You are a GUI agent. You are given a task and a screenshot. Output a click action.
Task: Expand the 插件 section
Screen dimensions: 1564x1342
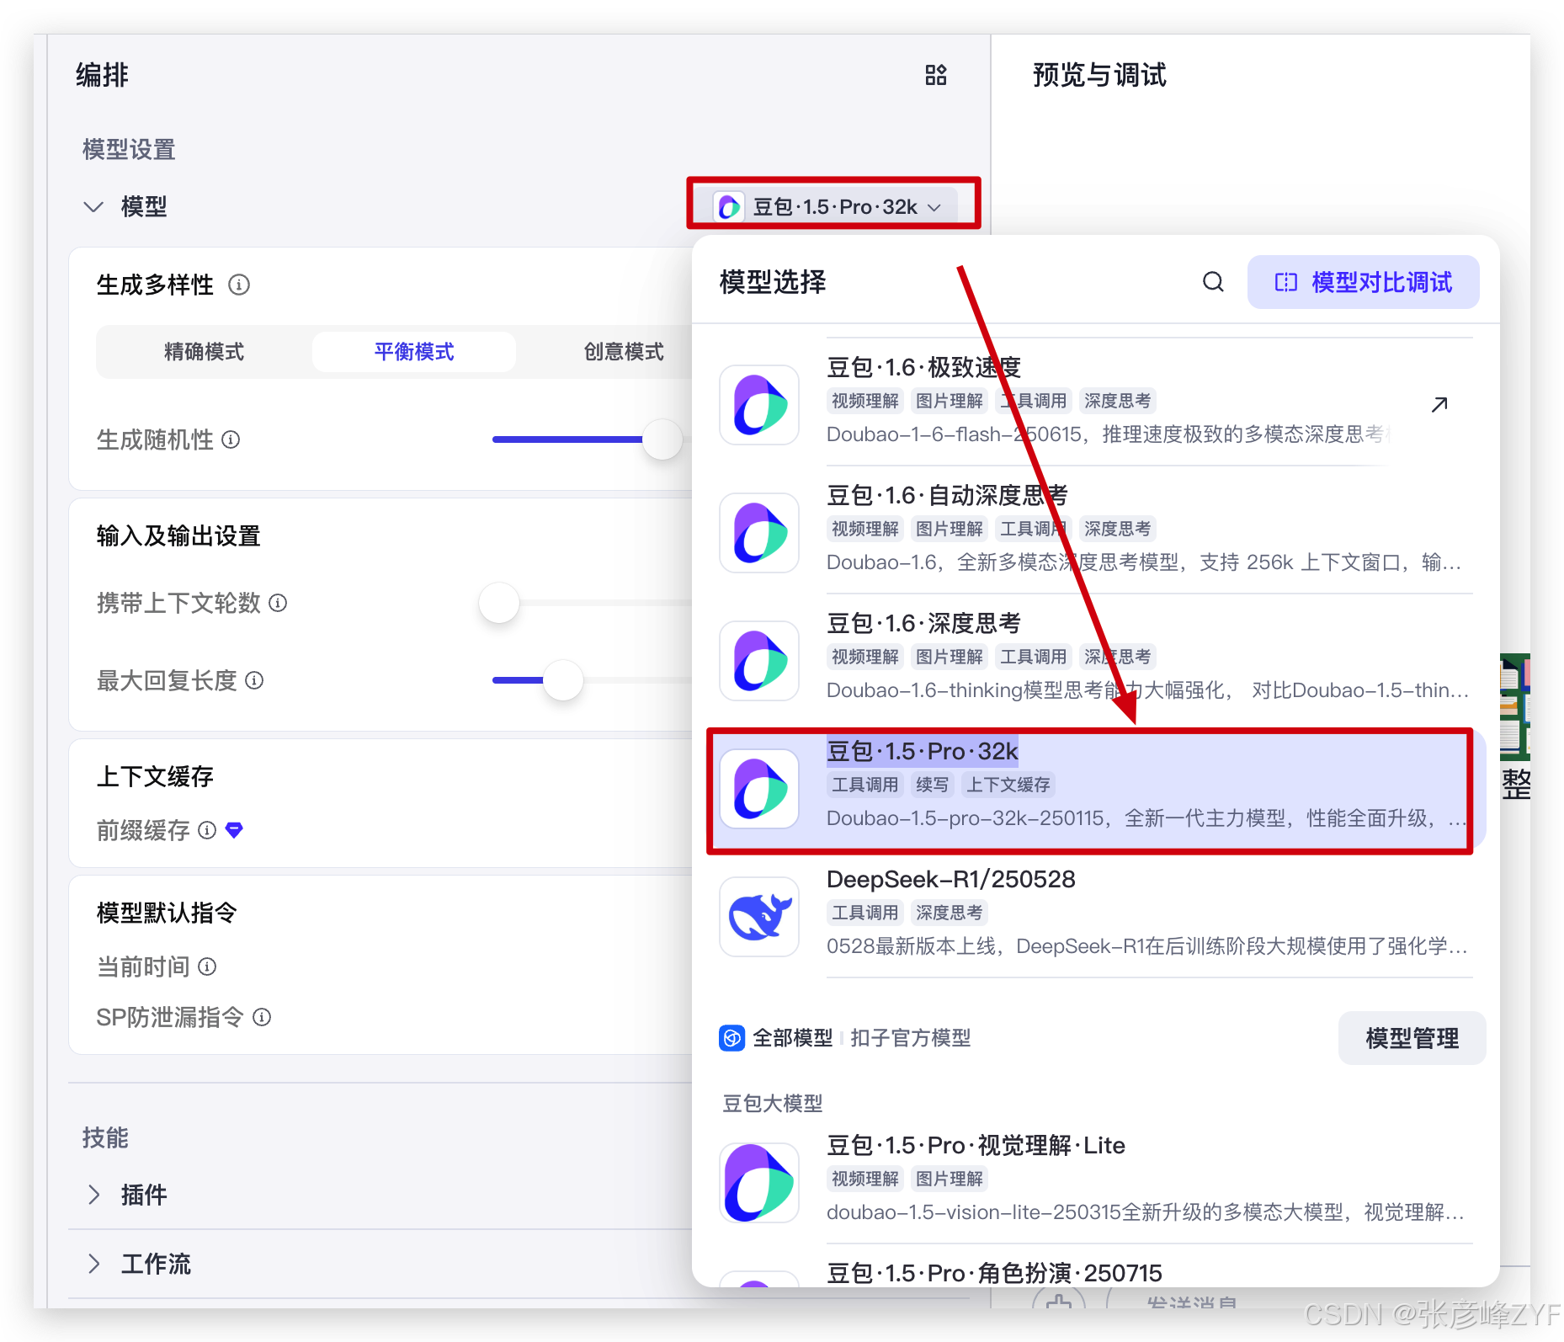pos(93,1195)
